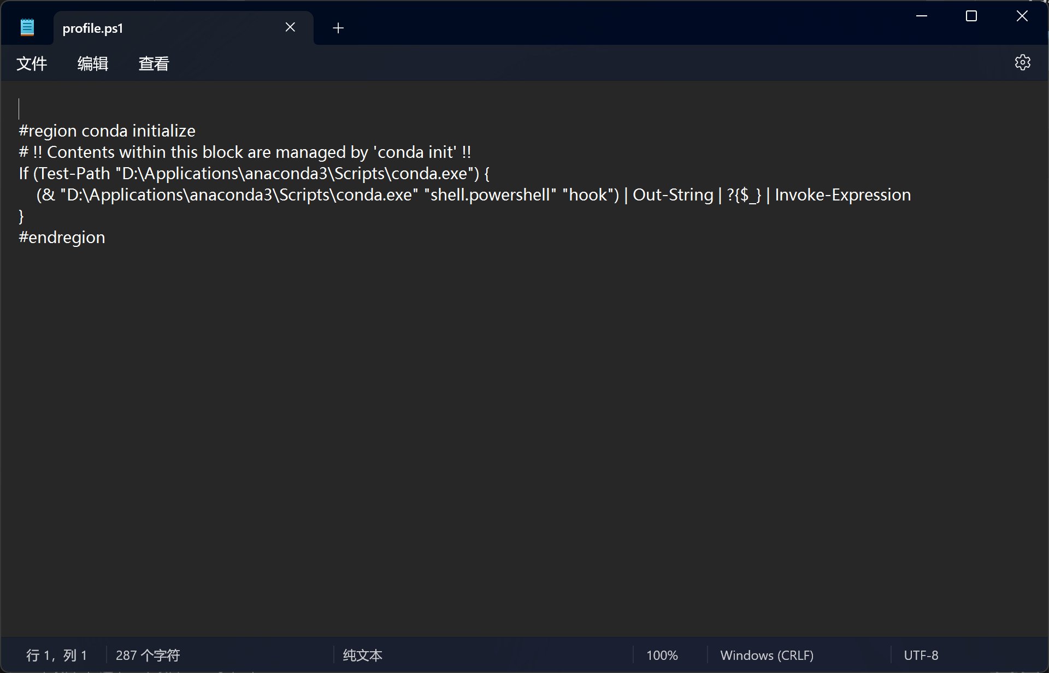Click the UTF-8 encoding indicator

click(921, 655)
